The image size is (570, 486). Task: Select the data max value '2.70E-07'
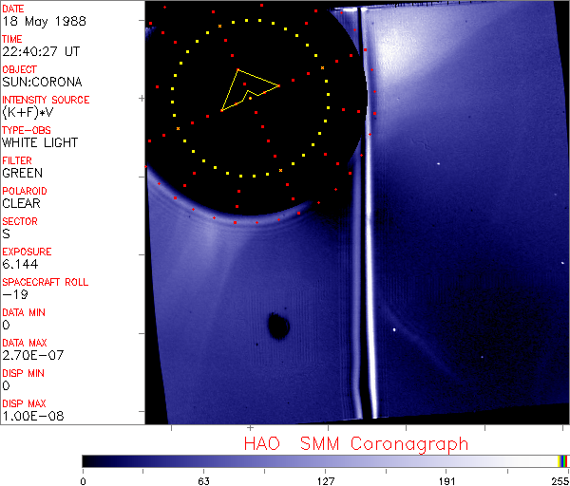(x=29, y=355)
